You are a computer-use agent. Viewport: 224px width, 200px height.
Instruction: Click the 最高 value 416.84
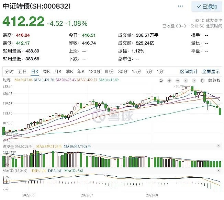click(23, 35)
